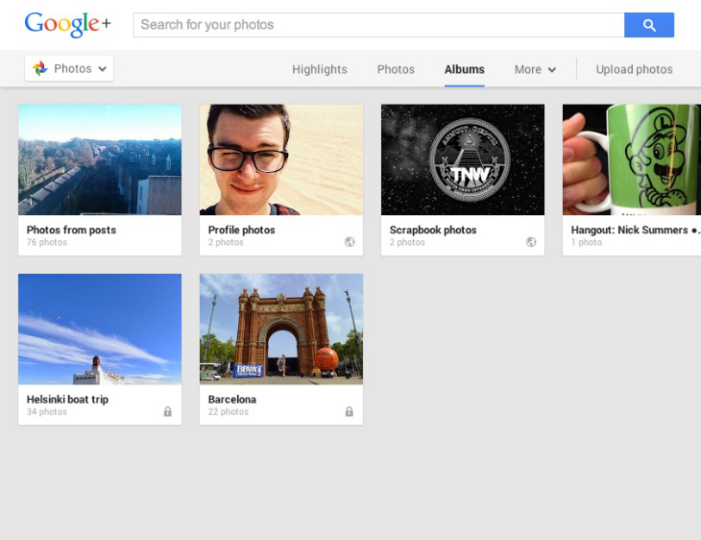The height and width of the screenshot is (540, 701).
Task: Click the '22 photos' count text
Action: [x=228, y=411]
